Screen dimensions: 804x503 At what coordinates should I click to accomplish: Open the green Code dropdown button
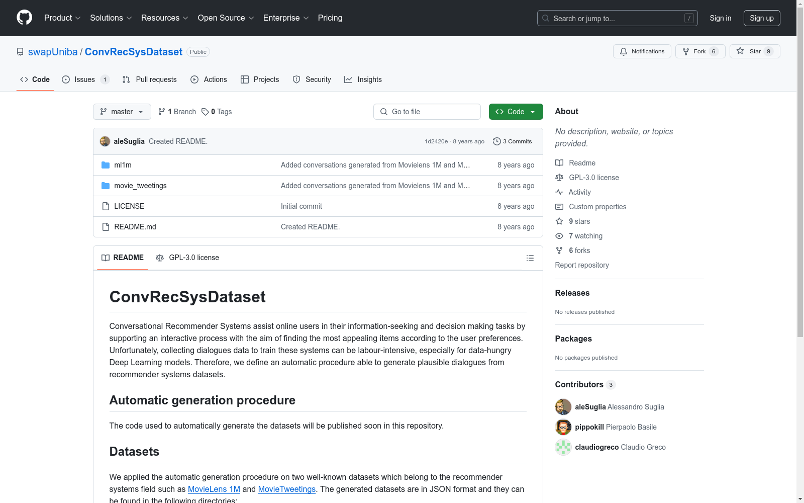(516, 112)
